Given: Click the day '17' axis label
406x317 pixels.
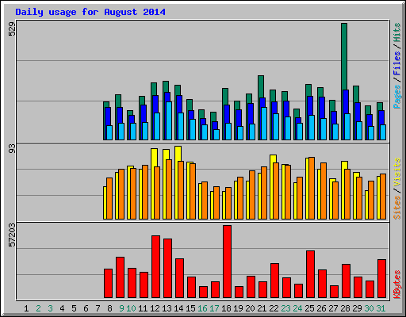Looking at the screenshot, I should [214, 308].
